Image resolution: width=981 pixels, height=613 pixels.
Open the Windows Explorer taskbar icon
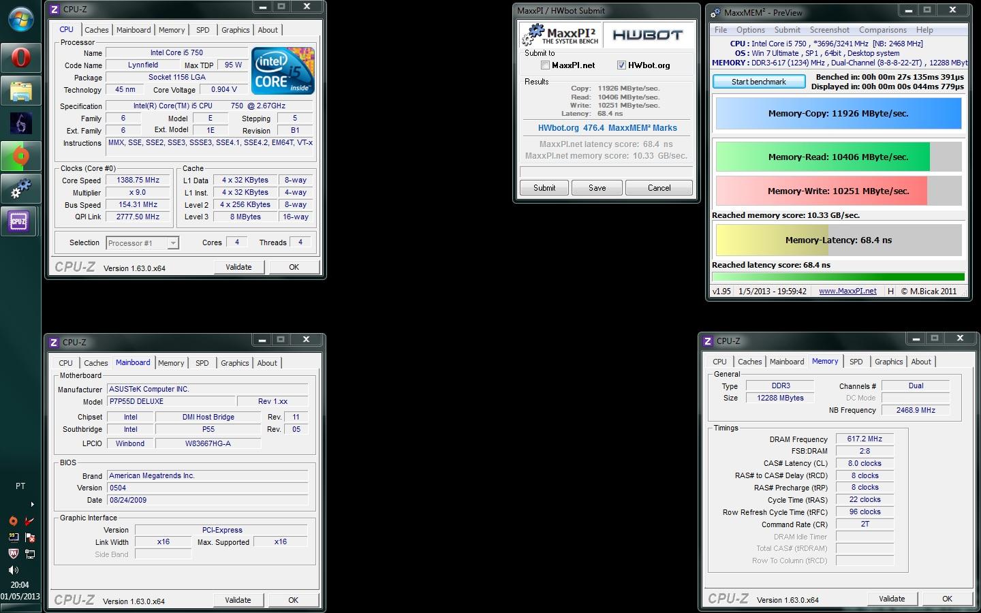point(20,91)
